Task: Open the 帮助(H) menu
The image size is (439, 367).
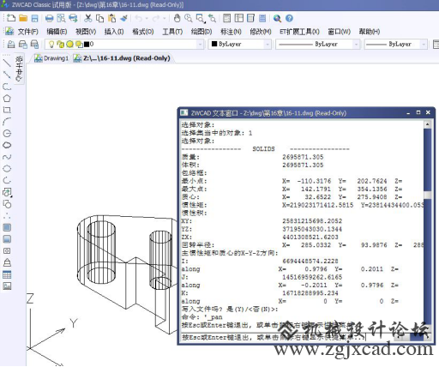Action: click(370, 32)
